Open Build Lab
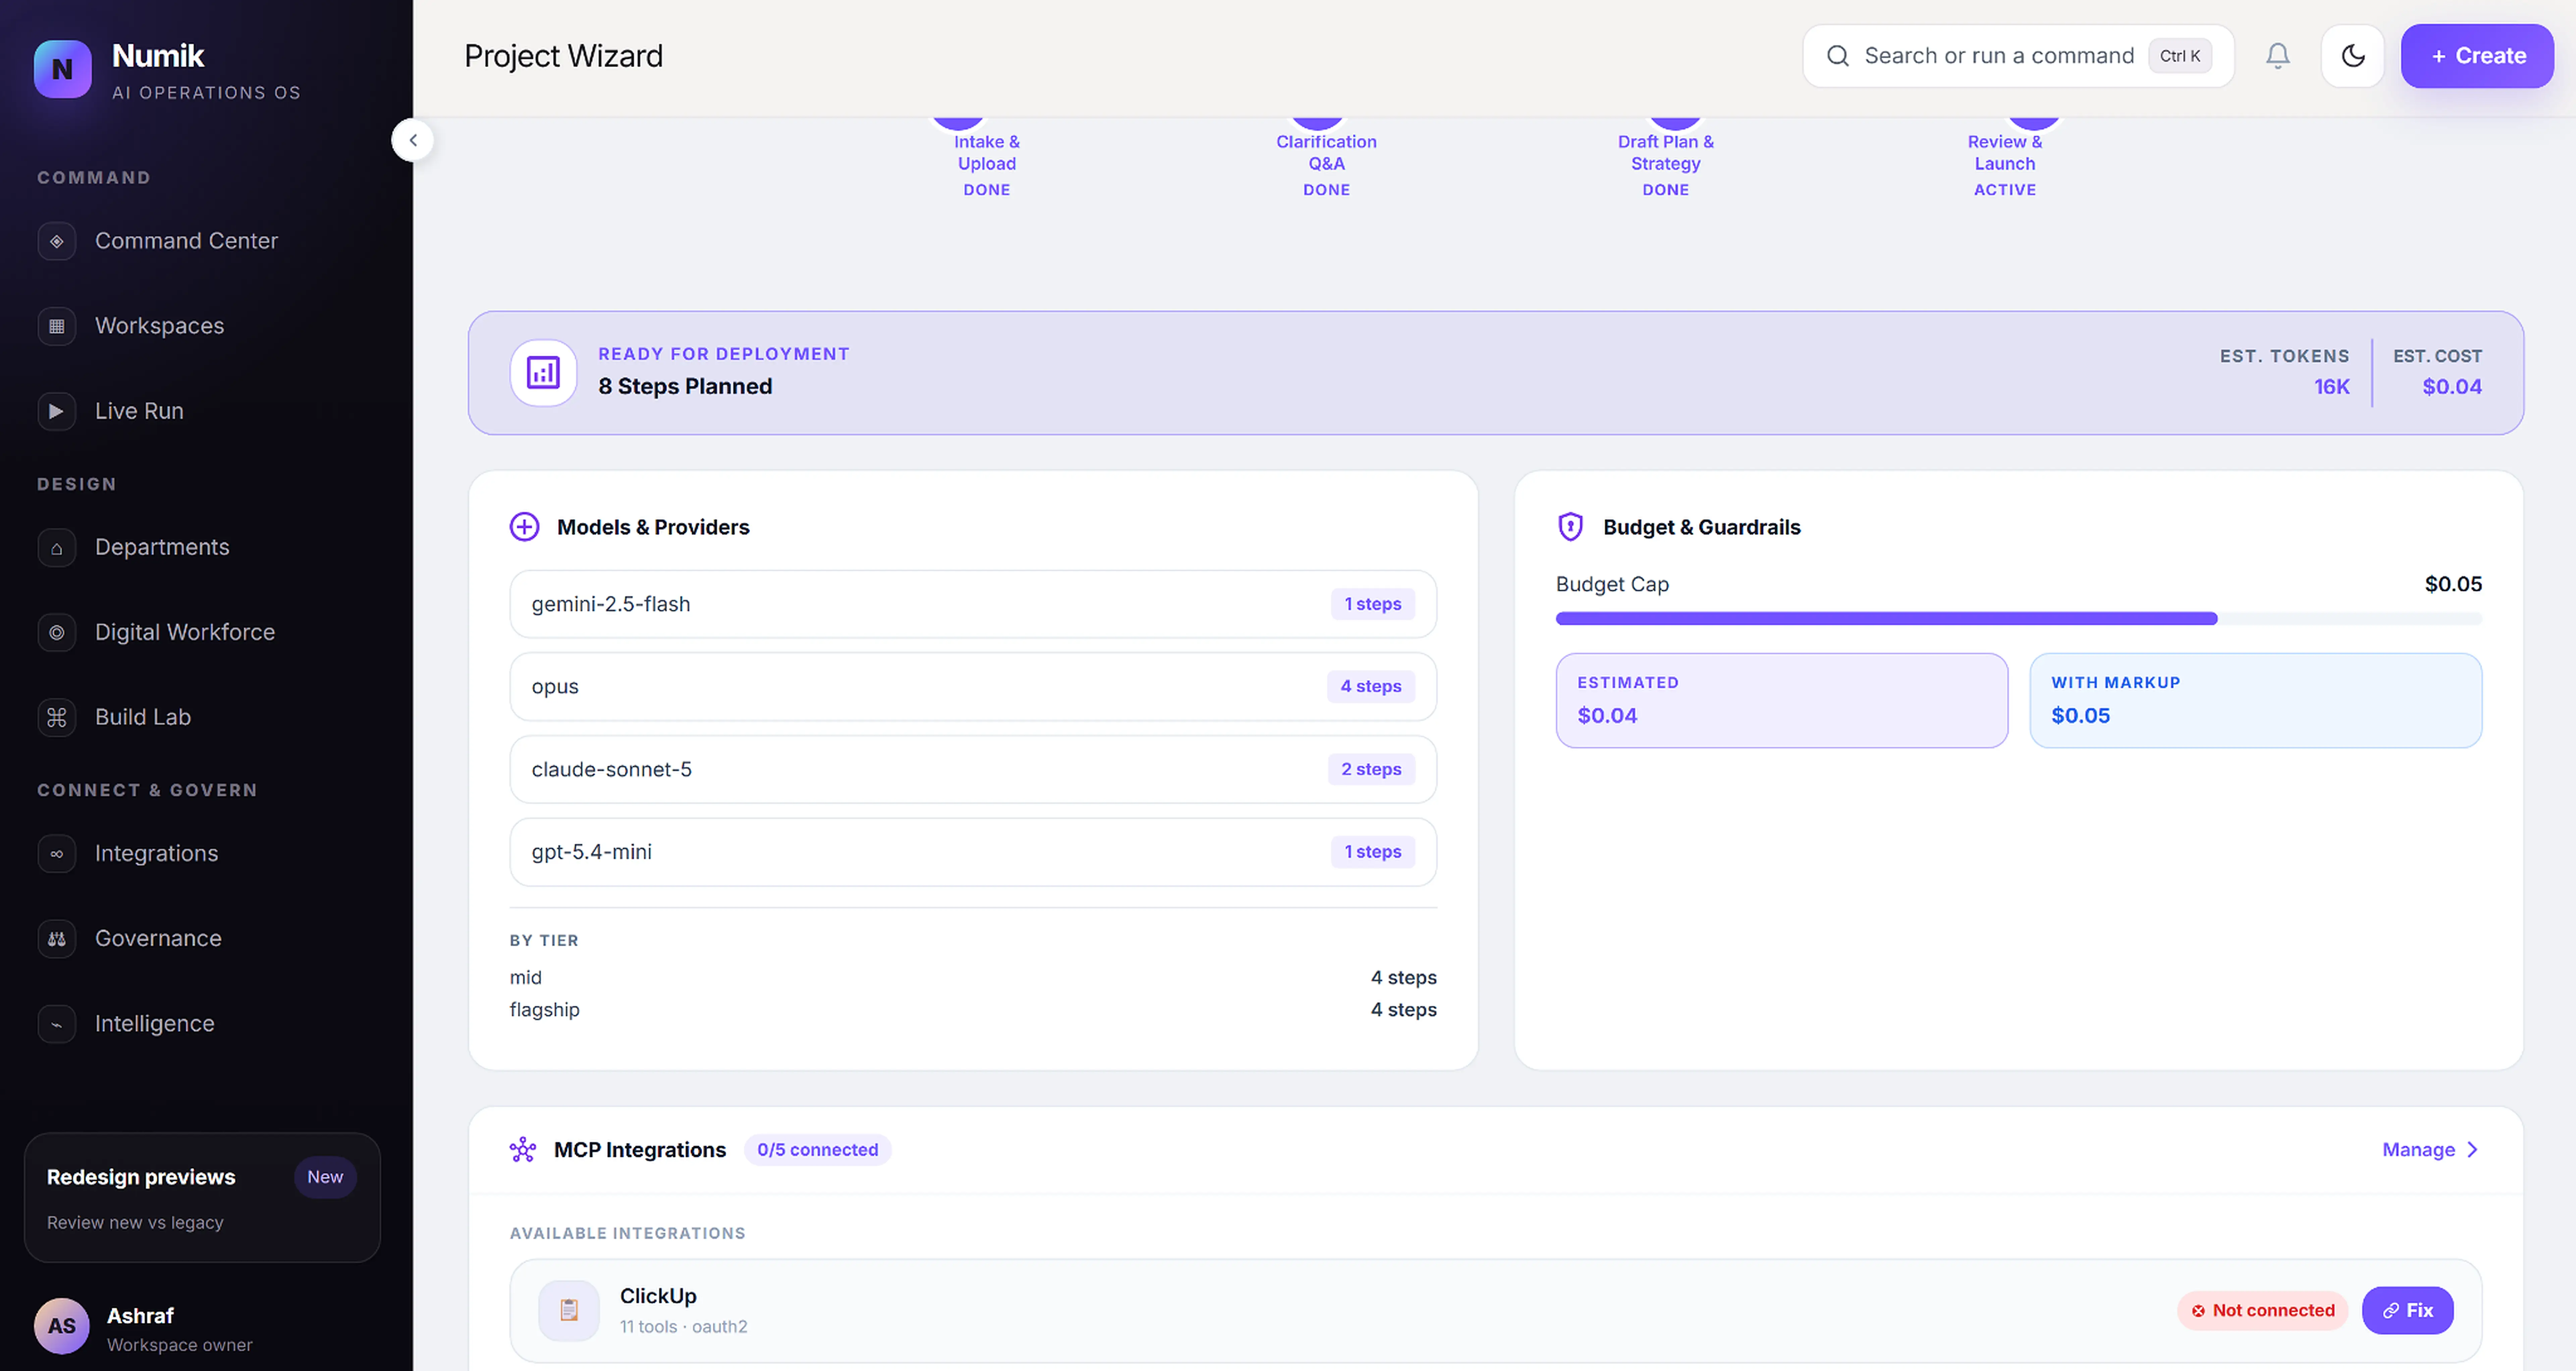2576x1371 pixels. [143, 717]
